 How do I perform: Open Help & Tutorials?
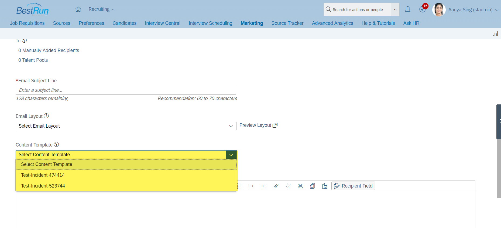coord(378,23)
